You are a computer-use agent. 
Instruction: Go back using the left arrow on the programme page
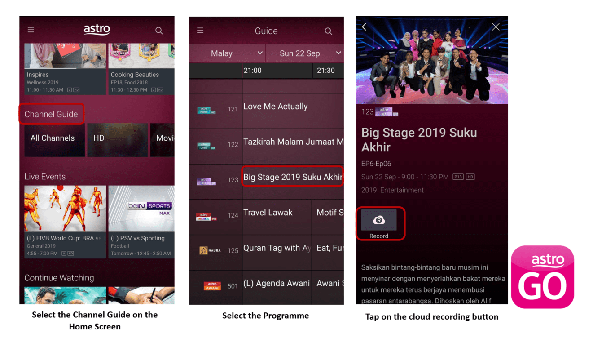pyautogui.click(x=364, y=27)
